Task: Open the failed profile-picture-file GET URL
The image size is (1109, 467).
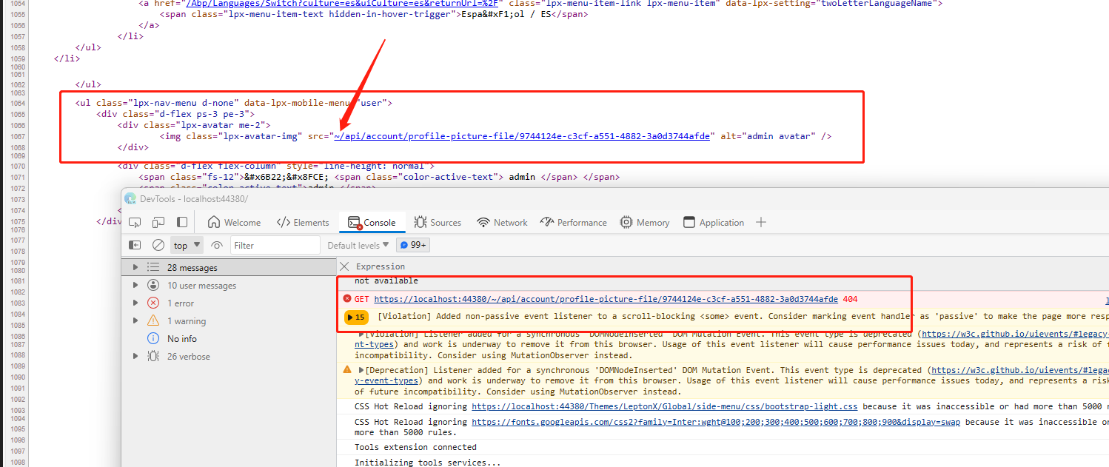Action: [606, 299]
